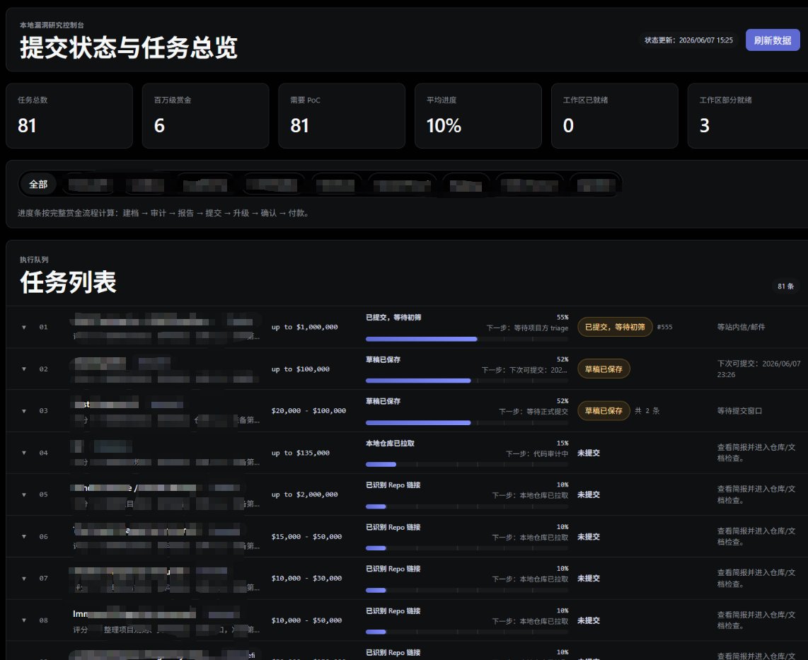Click 等待提交窗口 note in row 03
Image resolution: width=808 pixels, height=660 pixels.
(x=739, y=410)
